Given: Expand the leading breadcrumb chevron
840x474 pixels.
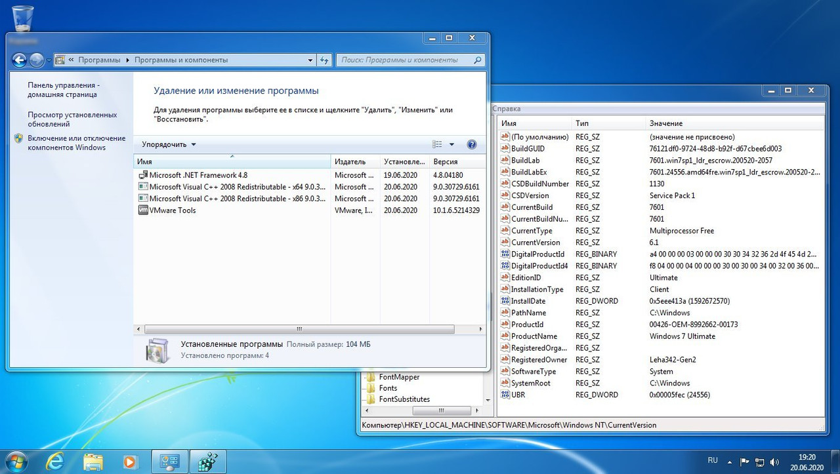Looking at the screenshot, I should (x=71, y=60).
